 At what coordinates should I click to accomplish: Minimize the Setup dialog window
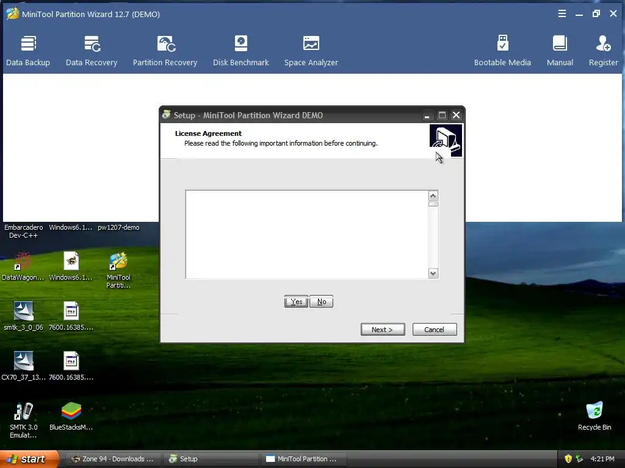click(427, 115)
